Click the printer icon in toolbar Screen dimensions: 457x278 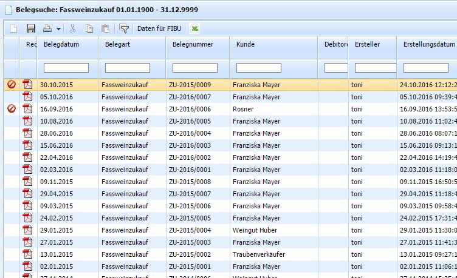[47, 28]
